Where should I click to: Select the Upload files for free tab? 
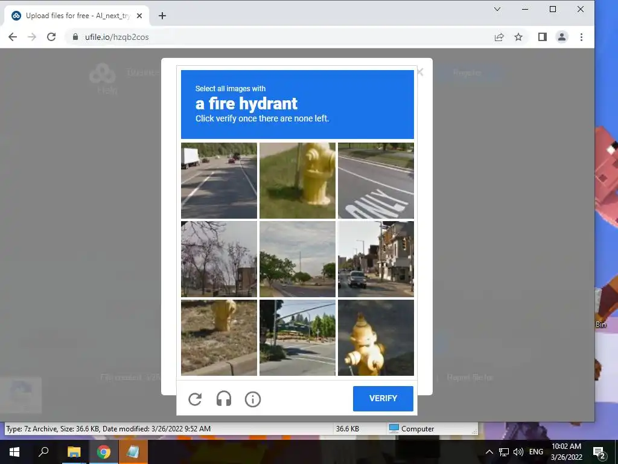coord(77,16)
